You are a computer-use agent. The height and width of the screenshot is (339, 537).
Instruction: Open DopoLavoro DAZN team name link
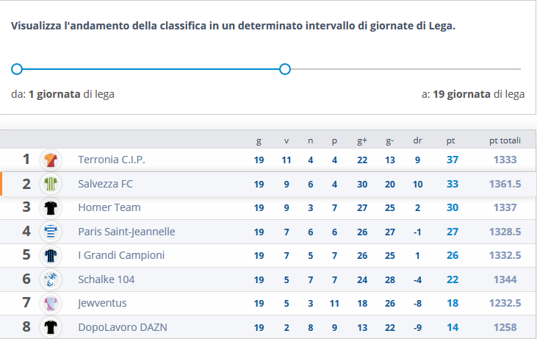coord(123,327)
